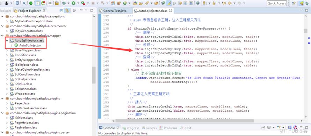Close the AutoSqlInjector.class editor tab
311x136 pixels.
[171, 10]
